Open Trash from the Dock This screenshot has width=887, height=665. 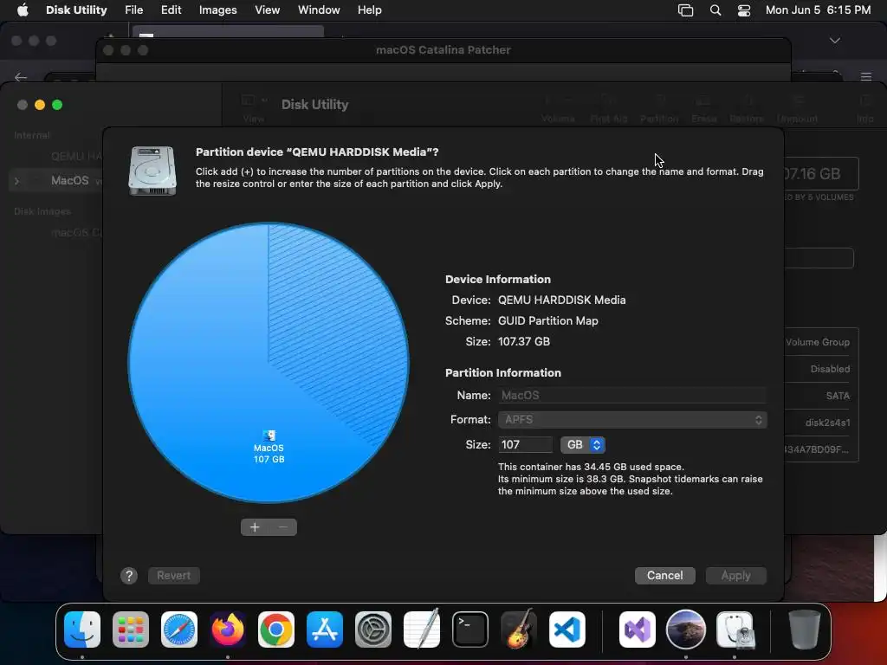[x=805, y=629]
